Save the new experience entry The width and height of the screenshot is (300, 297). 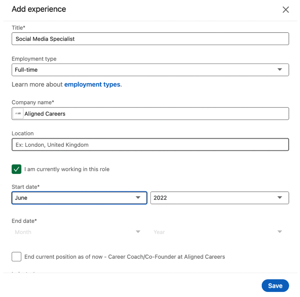[x=275, y=286]
